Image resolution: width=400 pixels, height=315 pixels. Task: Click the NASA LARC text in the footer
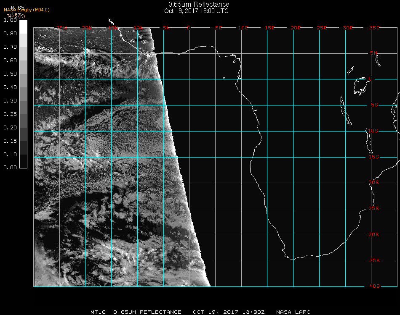coord(293,312)
